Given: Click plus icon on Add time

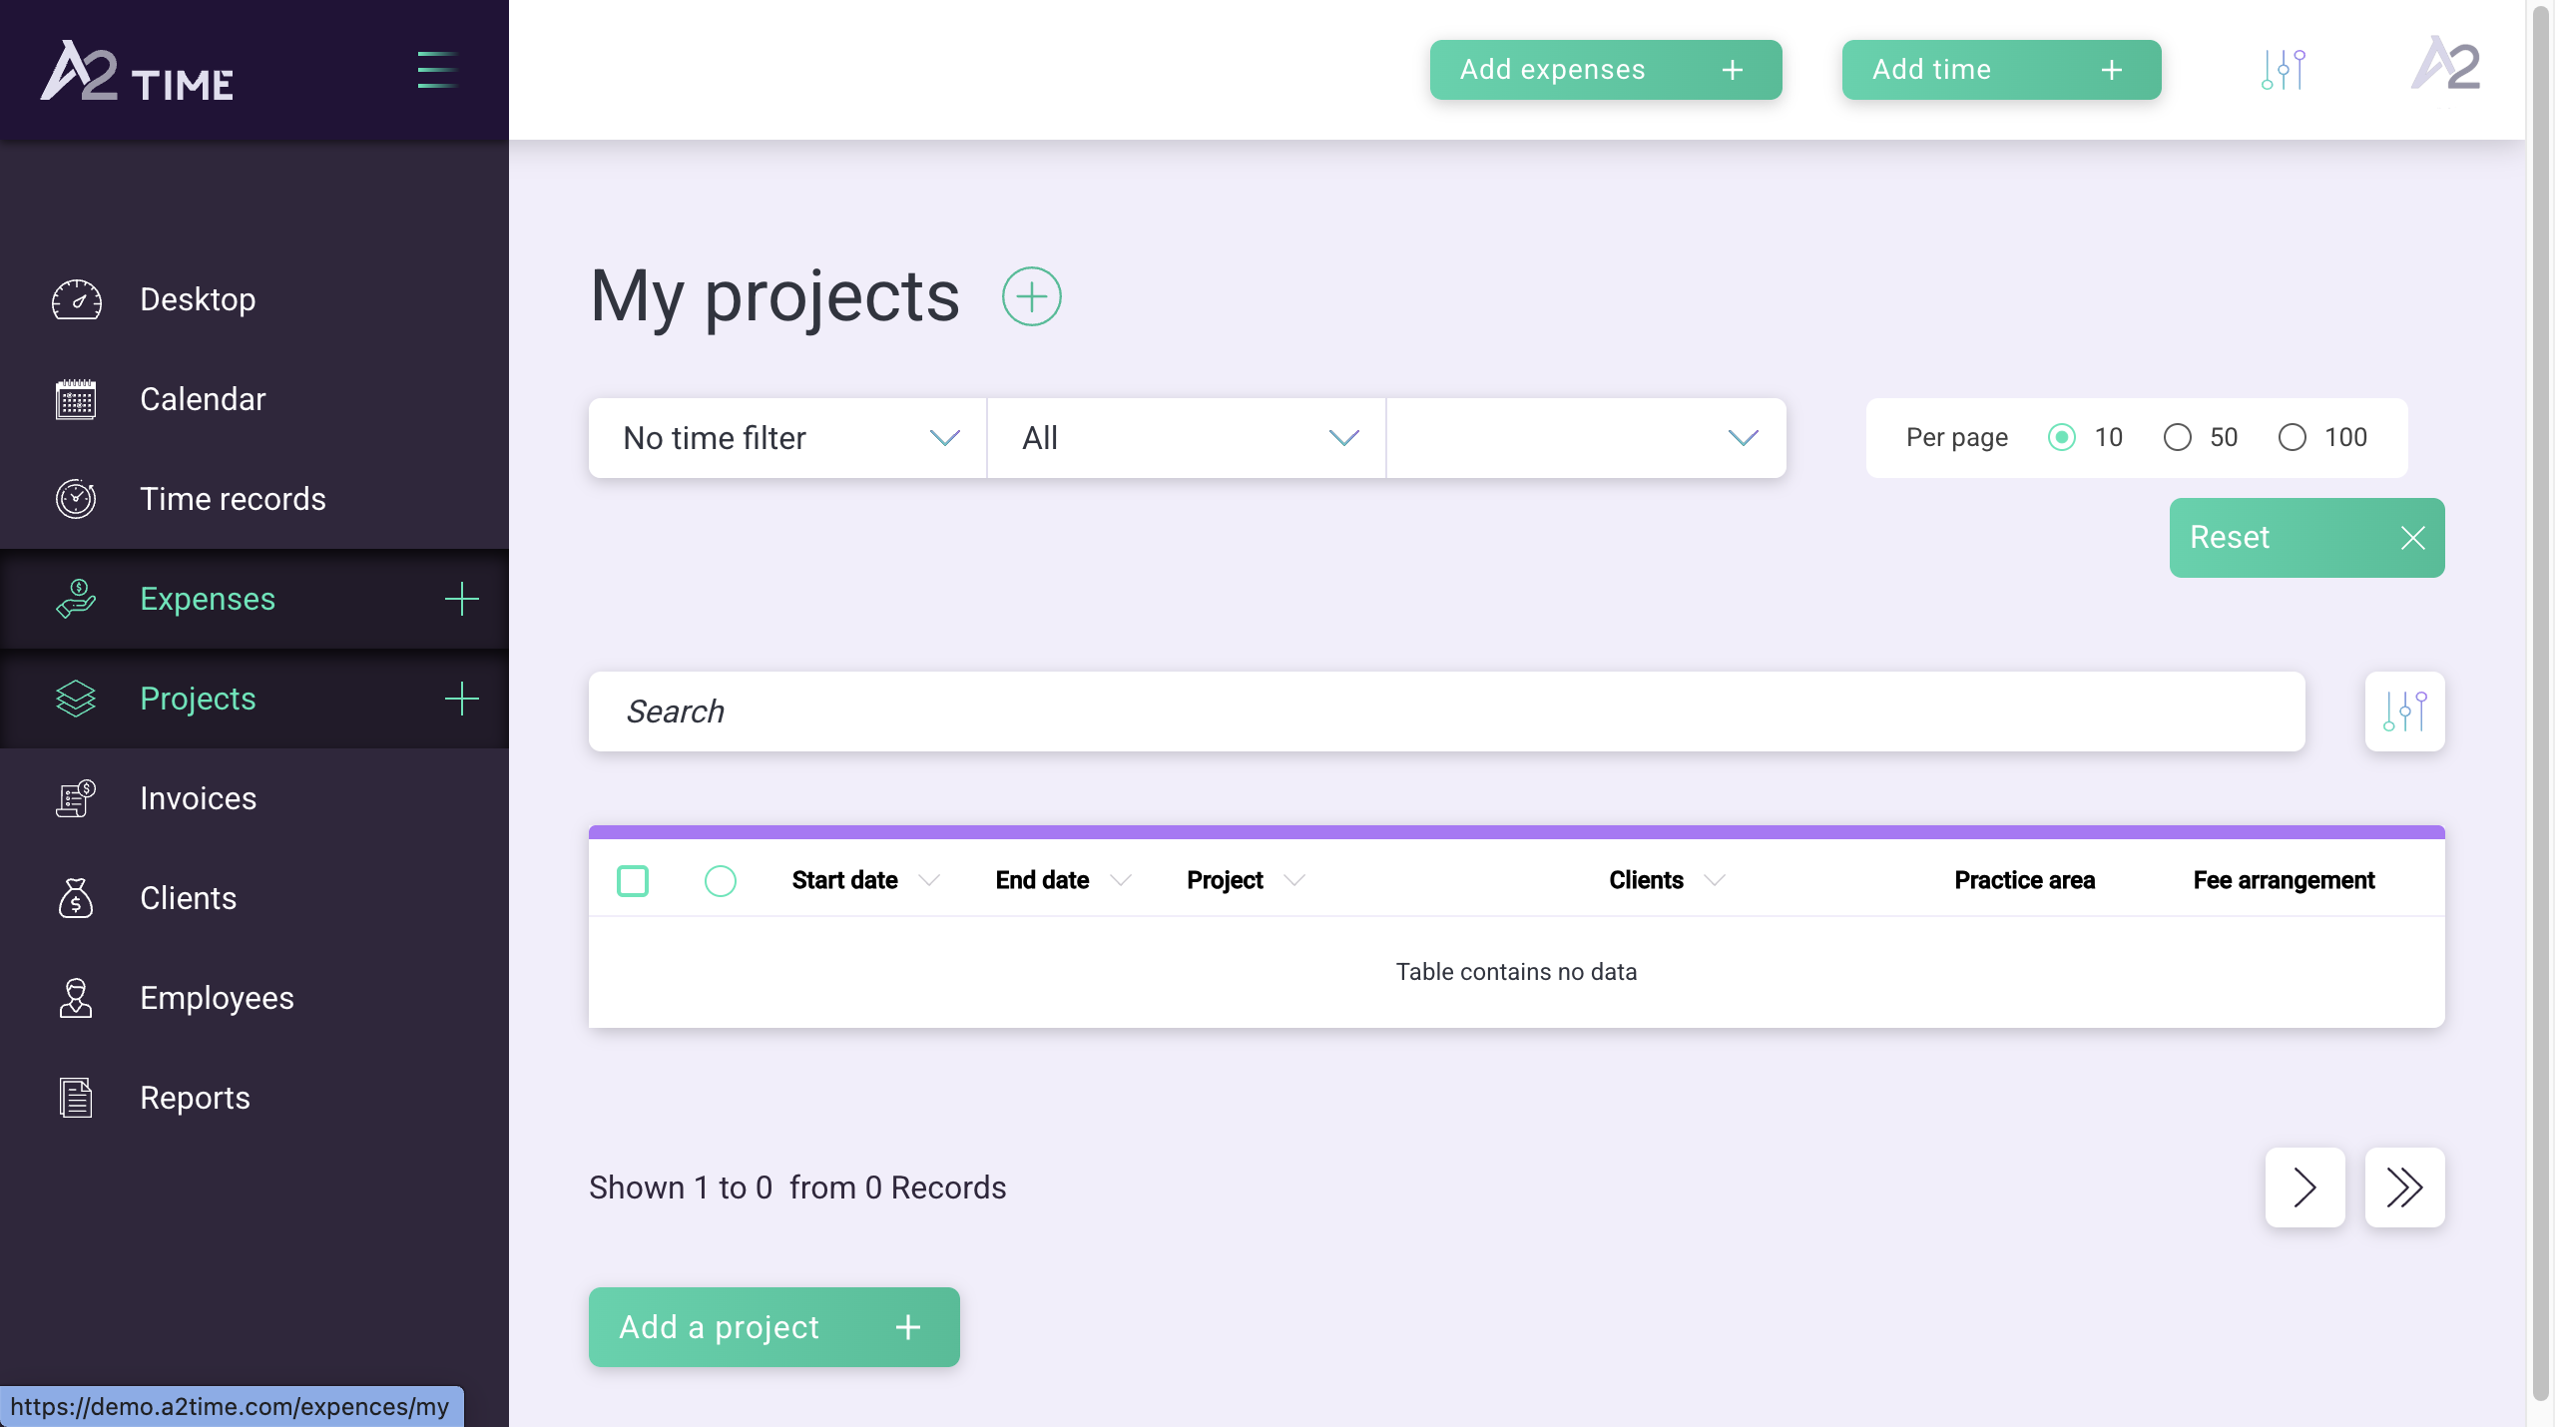Looking at the screenshot, I should [x=2112, y=70].
